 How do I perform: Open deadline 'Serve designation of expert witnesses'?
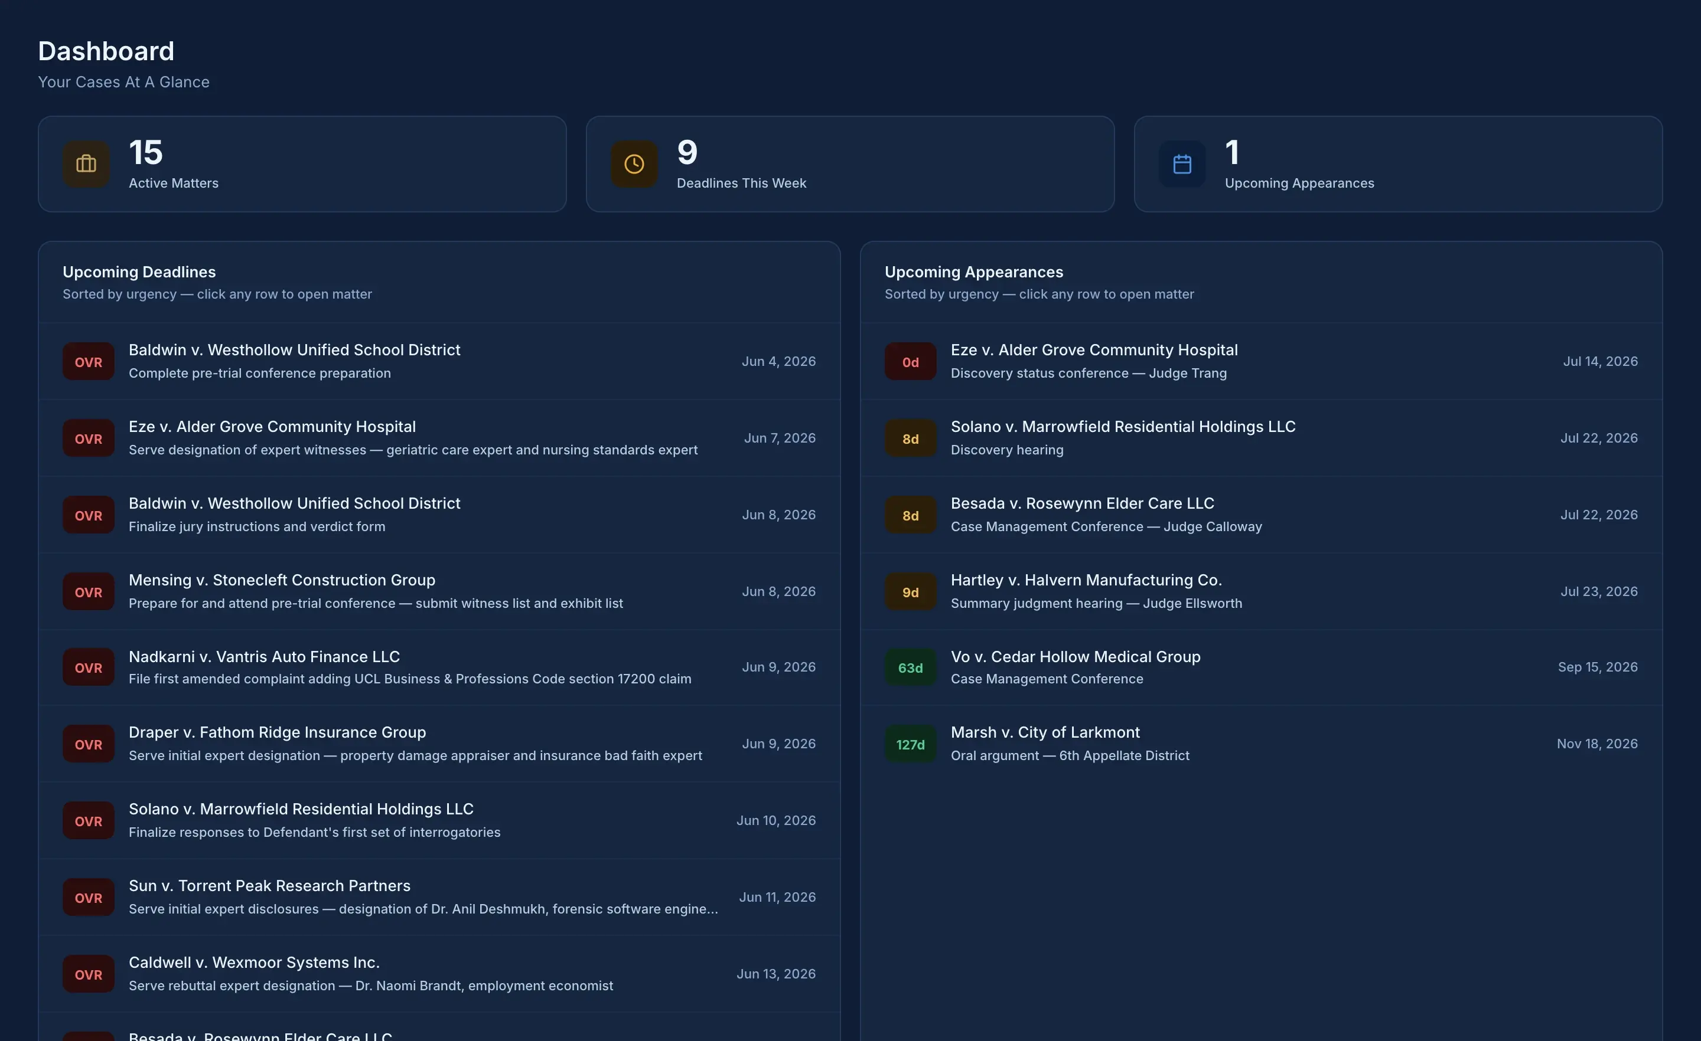point(439,438)
